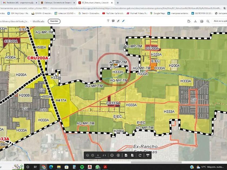Select the highlighter tool
The height and width of the screenshot is (170, 227).
pyautogui.click(x=118, y=21)
